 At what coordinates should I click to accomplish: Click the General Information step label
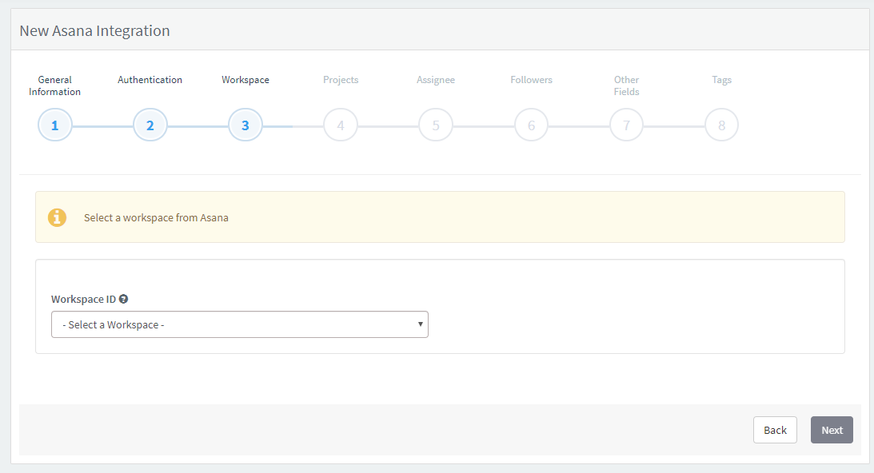point(54,85)
